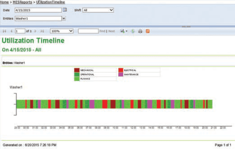This screenshot has height=149, width=235.
Task: Navigate to Home breadcrumb link
Action: point(4,2)
